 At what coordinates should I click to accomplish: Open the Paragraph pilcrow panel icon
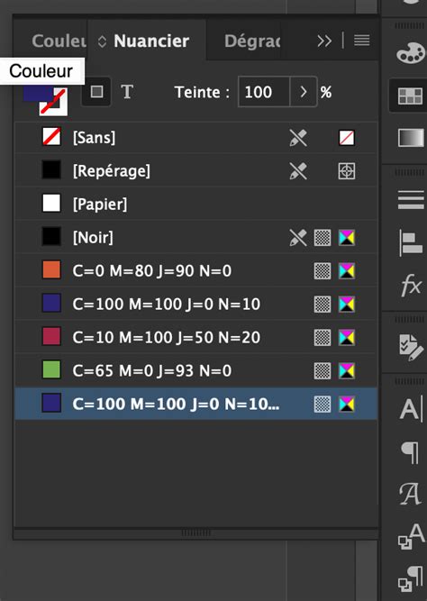click(x=410, y=452)
